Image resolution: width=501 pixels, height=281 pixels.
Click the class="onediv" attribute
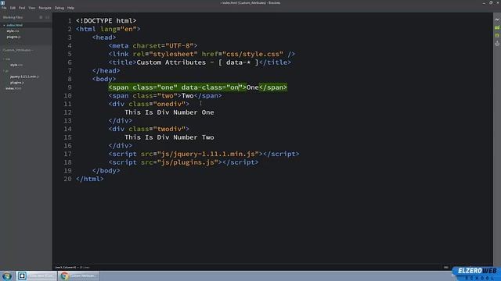[x=157, y=104]
